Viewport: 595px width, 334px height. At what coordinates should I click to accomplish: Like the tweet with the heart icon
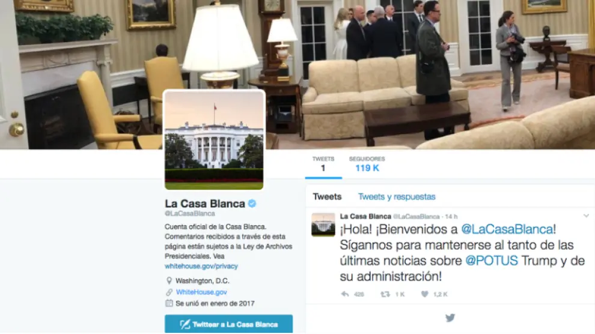point(425,294)
